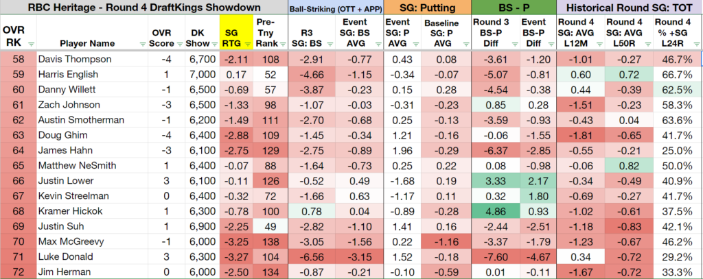Open the DK Show filter icon
The width and height of the screenshot is (703, 279).
(x=214, y=44)
